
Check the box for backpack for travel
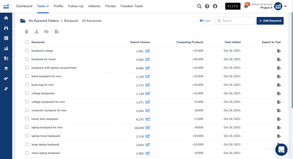[x=27, y=59]
